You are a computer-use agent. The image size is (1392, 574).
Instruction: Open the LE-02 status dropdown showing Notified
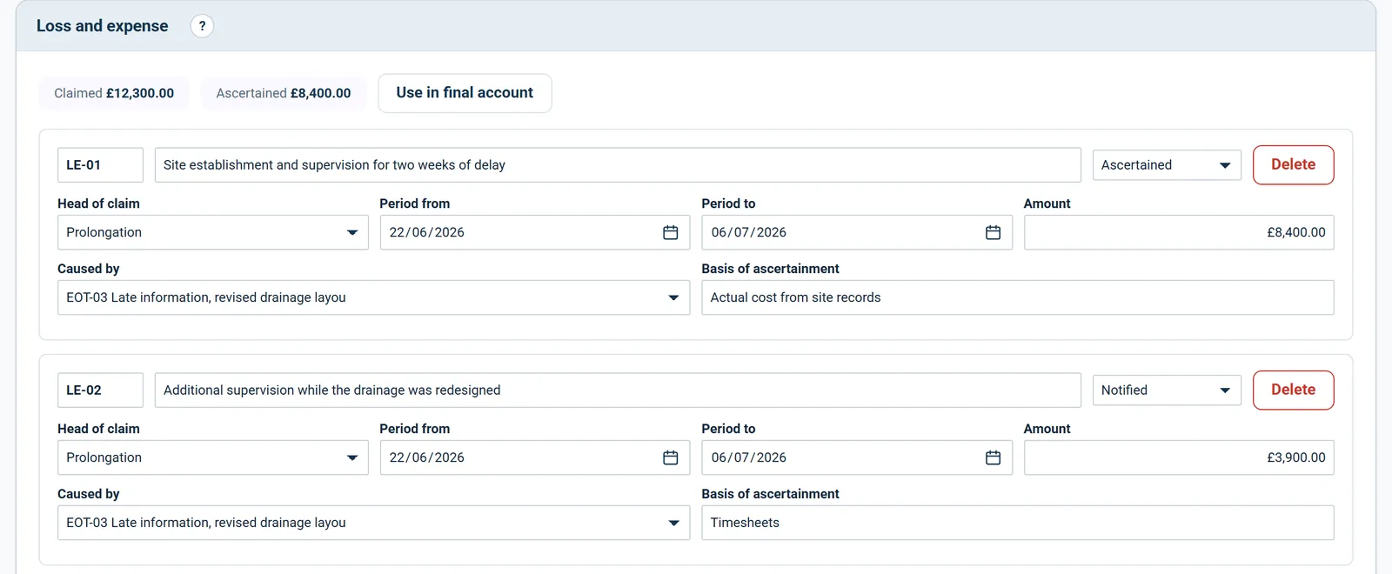(x=1167, y=390)
